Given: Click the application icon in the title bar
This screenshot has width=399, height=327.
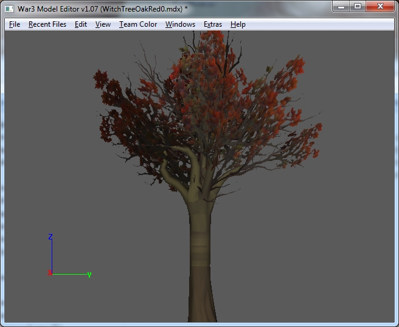Looking at the screenshot, I should pos(9,9).
